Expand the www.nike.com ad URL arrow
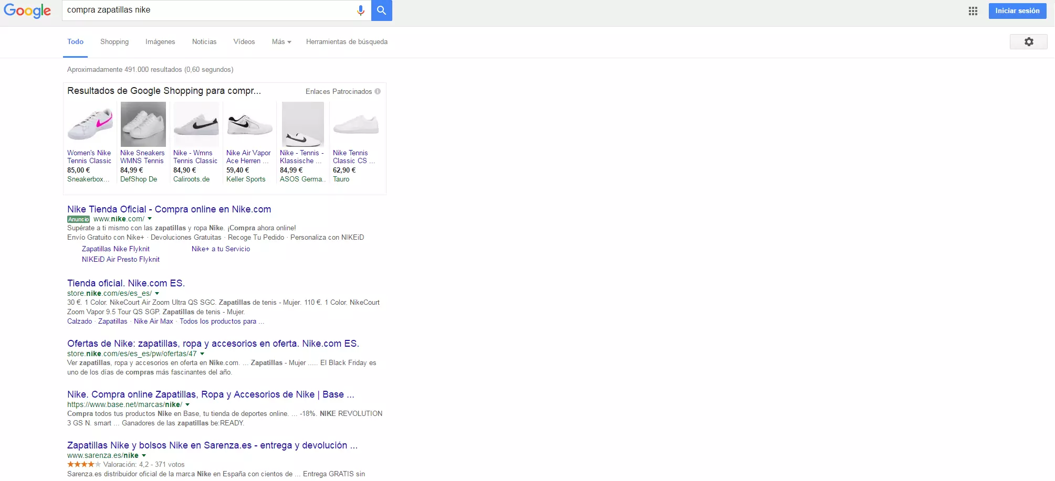The width and height of the screenshot is (1055, 481). [x=150, y=219]
